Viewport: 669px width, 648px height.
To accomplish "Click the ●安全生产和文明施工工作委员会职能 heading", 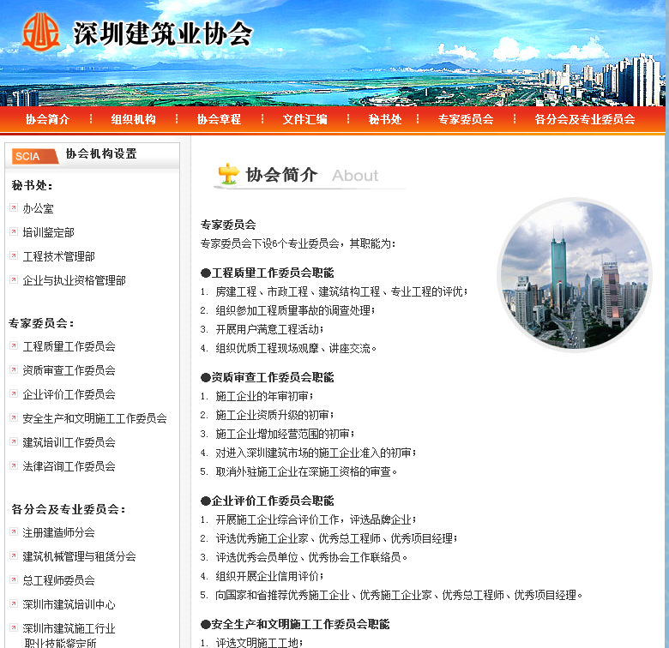I will click(295, 624).
